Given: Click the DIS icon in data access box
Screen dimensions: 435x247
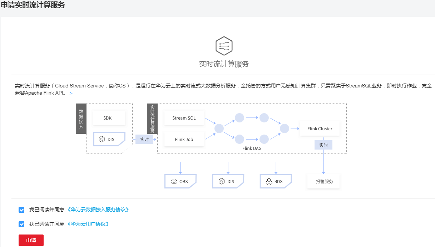Looking at the screenshot, I should [x=102, y=139].
